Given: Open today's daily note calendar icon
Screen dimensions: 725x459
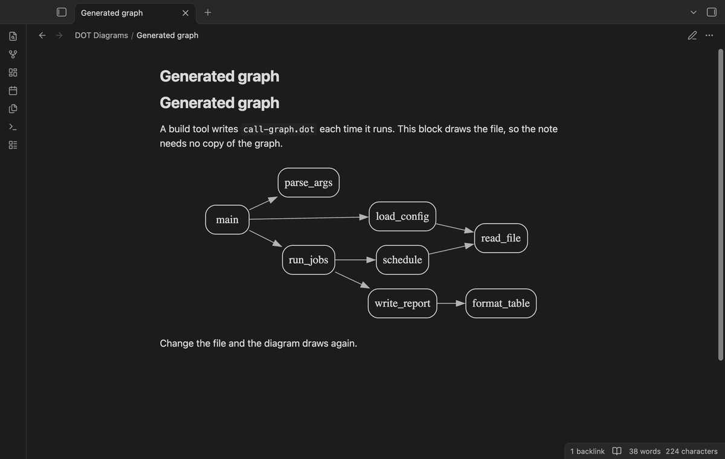Looking at the screenshot, I should click(x=13, y=91).
